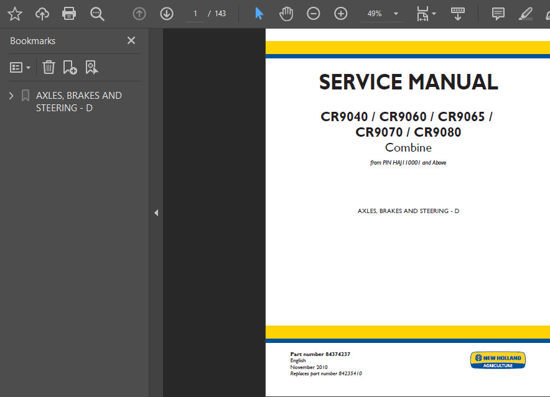
Task: Click the fit page width tool
Action: (422, 14)
